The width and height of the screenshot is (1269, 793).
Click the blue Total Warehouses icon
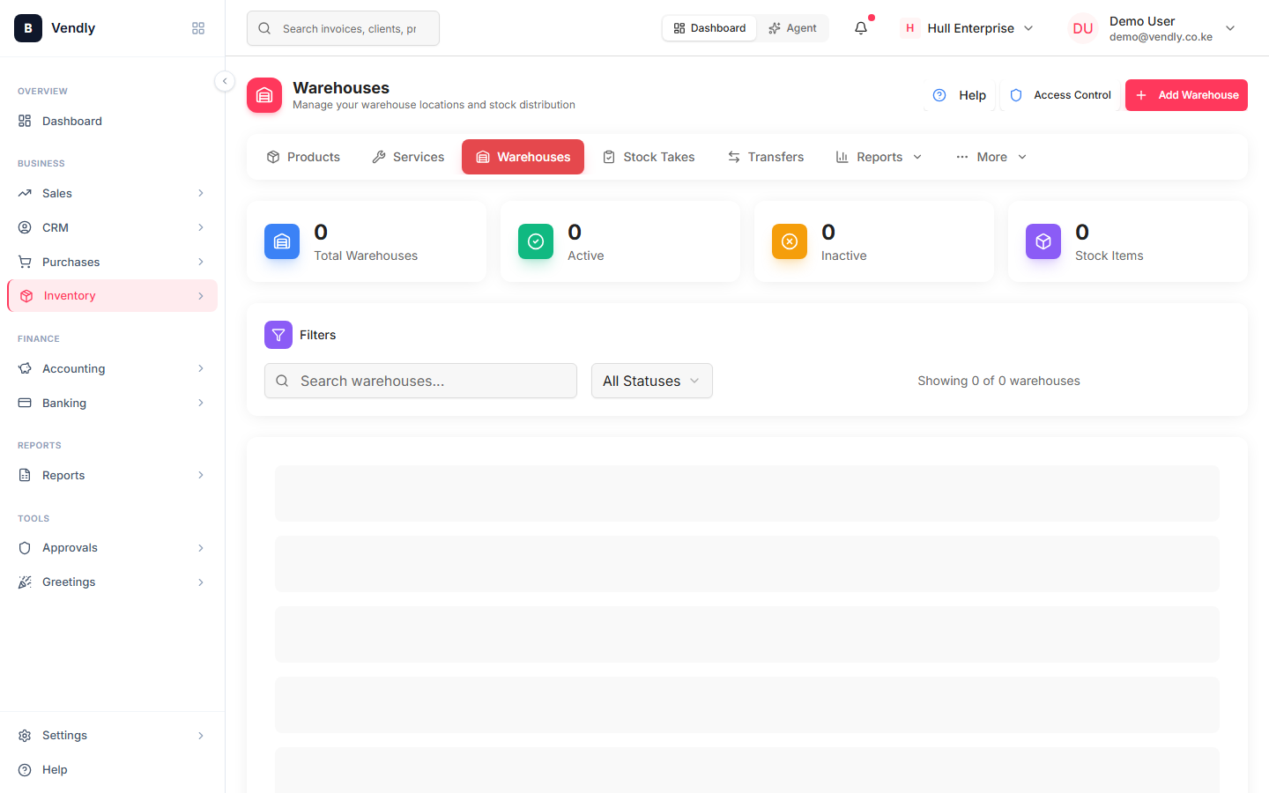[x=282, y=241]
